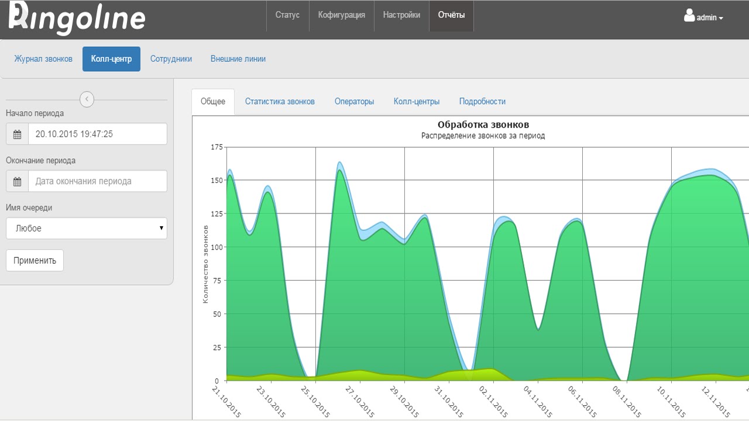
Task: Click the admin user icon
Action: [x=689, y=16]
